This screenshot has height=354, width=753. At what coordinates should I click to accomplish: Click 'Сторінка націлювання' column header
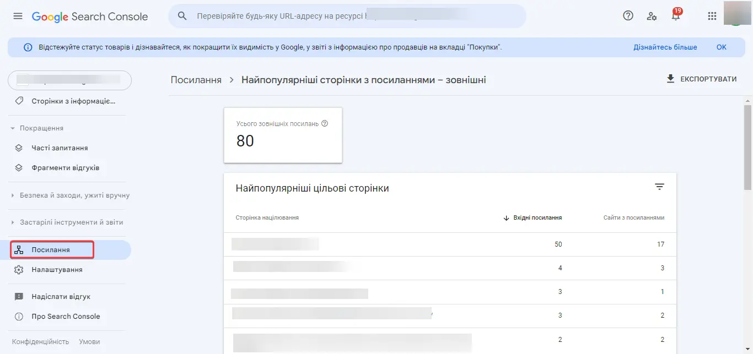tap(267, 218)
